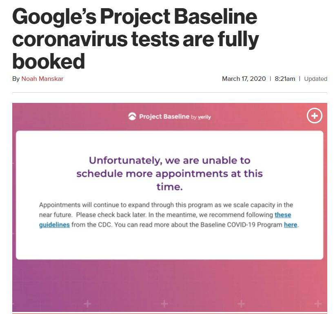Click the verily wordmark in the banner
This screenshot has height=314, width=335.
tap(204, 117)
